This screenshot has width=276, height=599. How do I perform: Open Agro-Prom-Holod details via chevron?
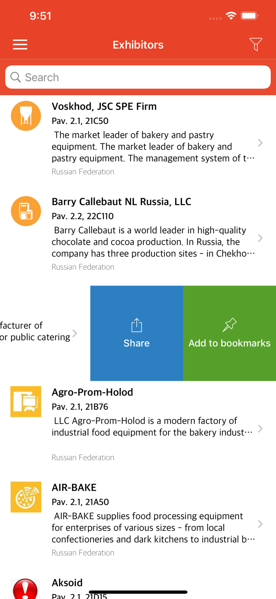coord(260,429)
